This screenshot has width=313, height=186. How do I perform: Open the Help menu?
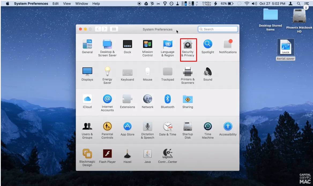point(96,3)
